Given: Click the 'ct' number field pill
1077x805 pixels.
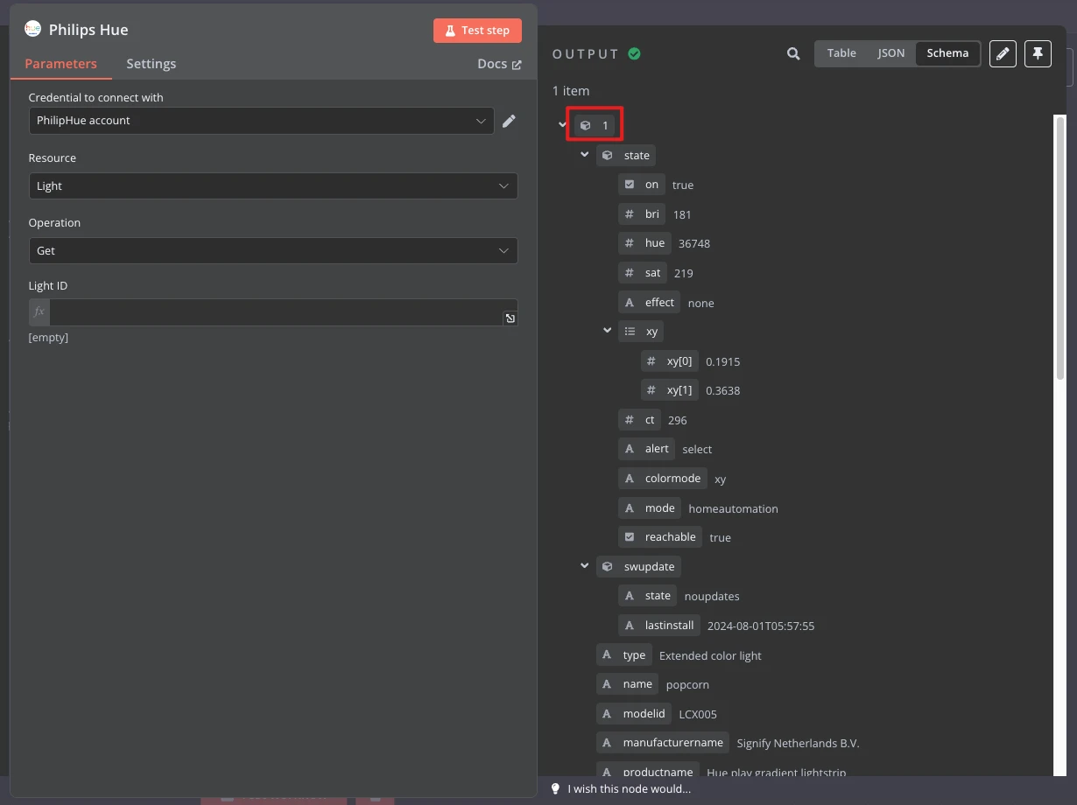Looking at the screenshot, I should pos(639,420).
